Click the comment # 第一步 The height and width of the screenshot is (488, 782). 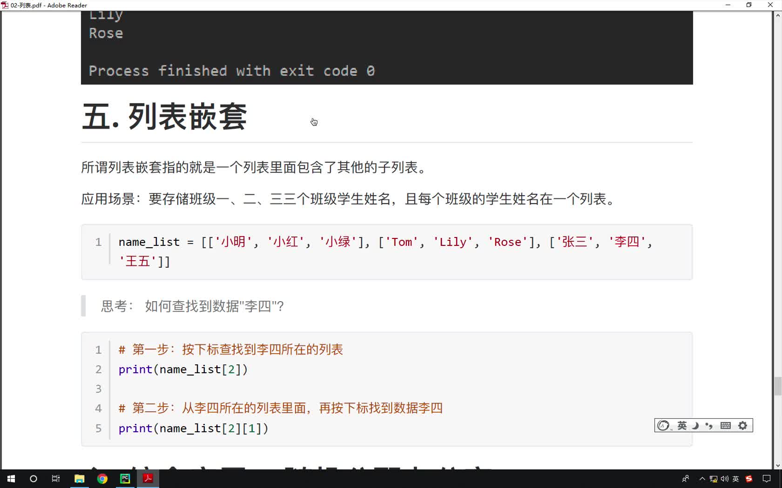(230, 350)
